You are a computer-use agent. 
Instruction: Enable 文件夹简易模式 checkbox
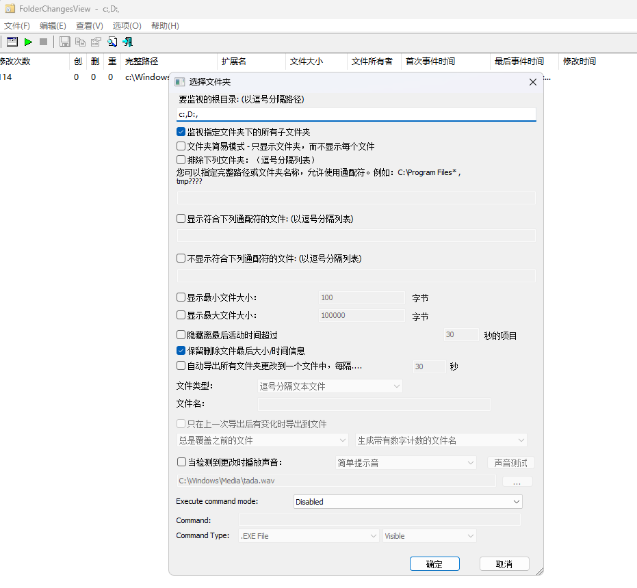tap(181, 146)
